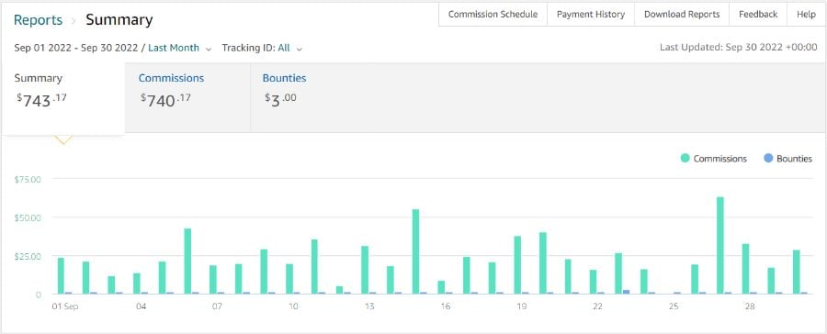Select the Summary tab showing $743.17
The height and width of the screenshot is (334, 827).
pyautogui.click(x=63, y=97)
